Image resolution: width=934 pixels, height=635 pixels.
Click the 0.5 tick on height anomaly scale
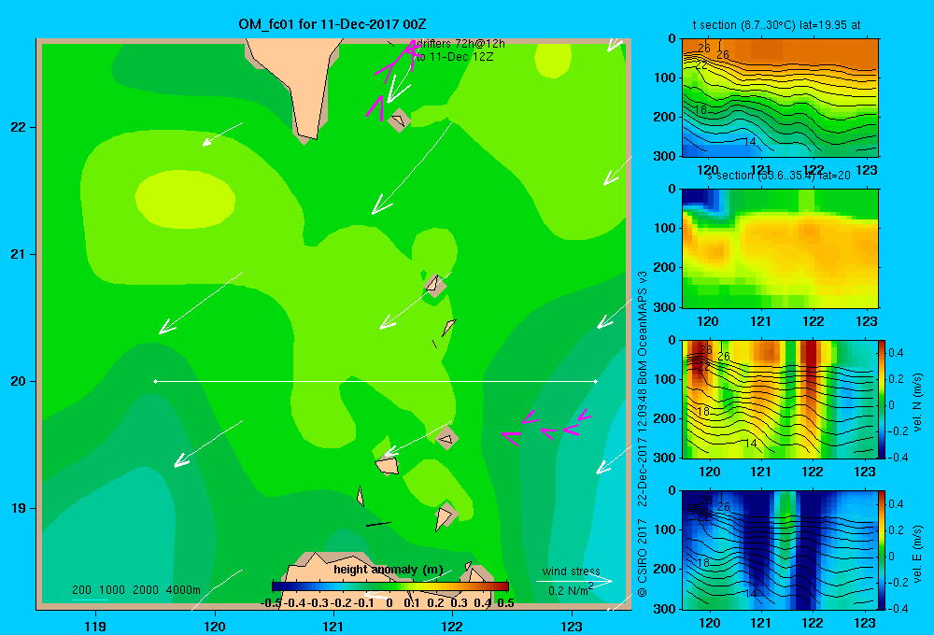505,603
